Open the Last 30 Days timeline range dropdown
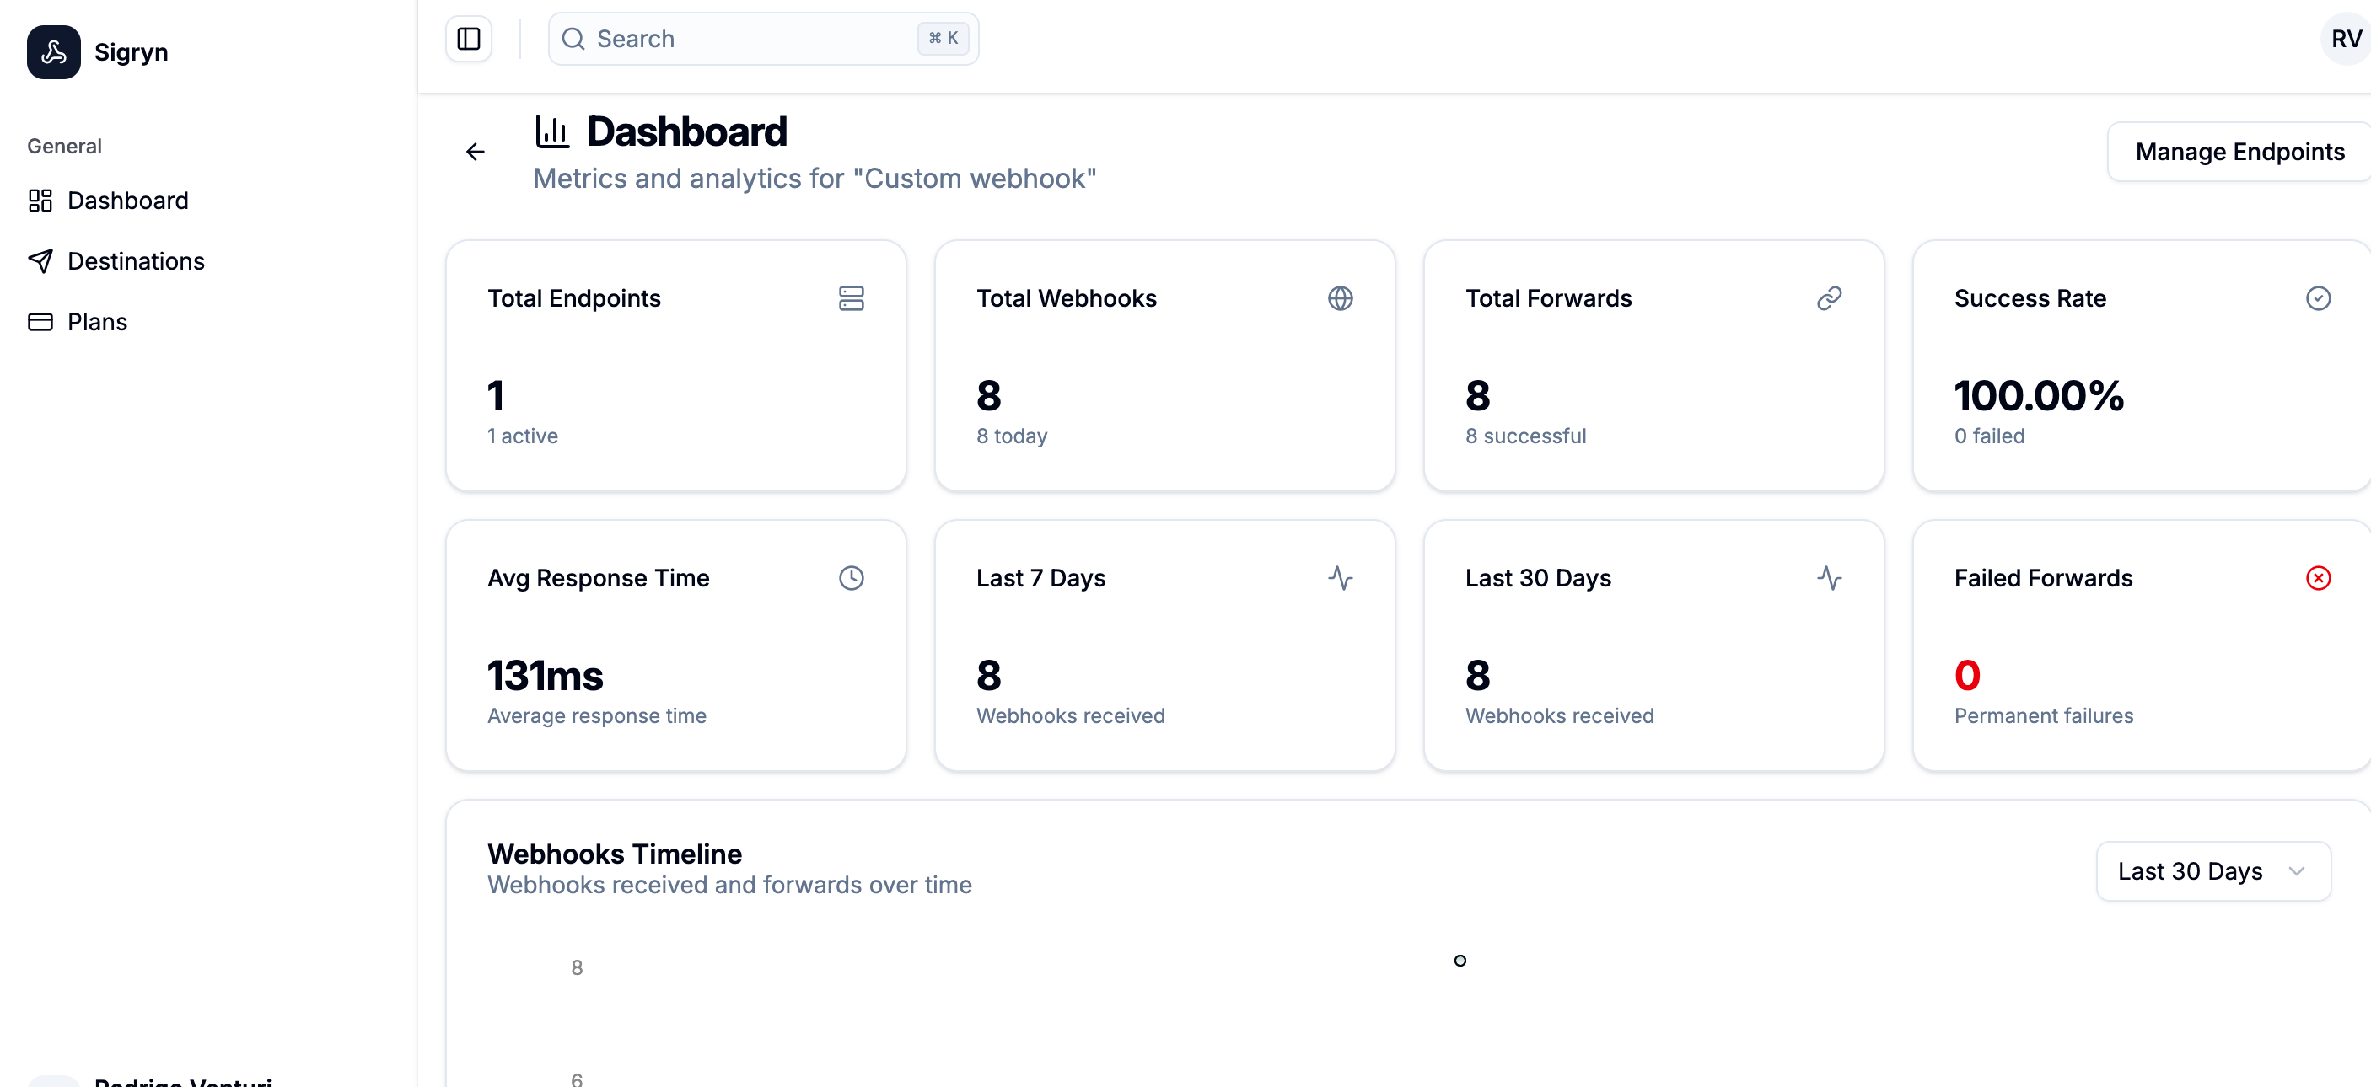The width and height of the screenshot is (2371, 1087). pos(2212,871)
